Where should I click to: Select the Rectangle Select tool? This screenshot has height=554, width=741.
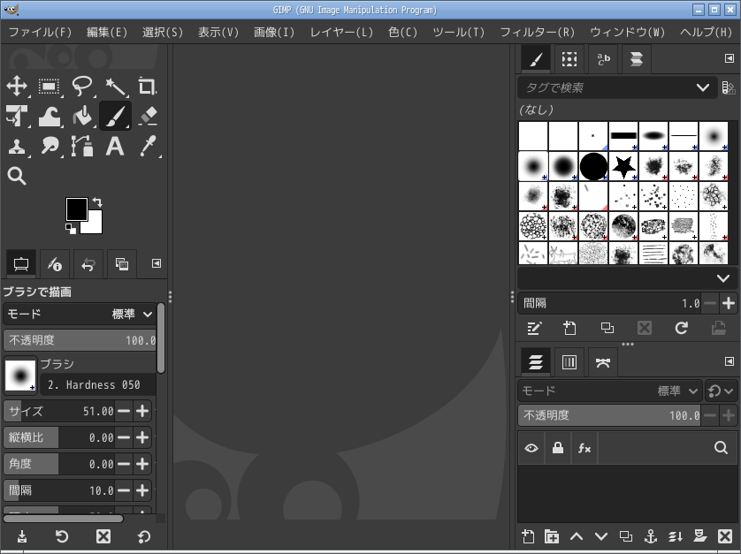pyautogui.click(x=49, y=86)
